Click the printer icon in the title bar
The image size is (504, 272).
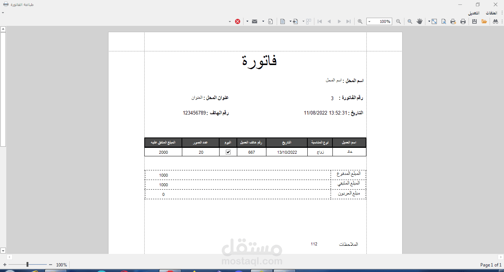pyautogui.click(x=6, y=5)
